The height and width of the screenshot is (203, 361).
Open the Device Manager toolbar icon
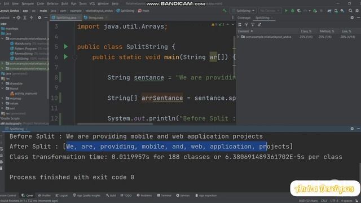pyautogui.click(x=336, y=11)
